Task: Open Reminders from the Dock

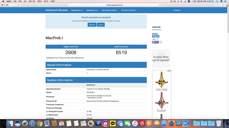Action: pos(76,124)
